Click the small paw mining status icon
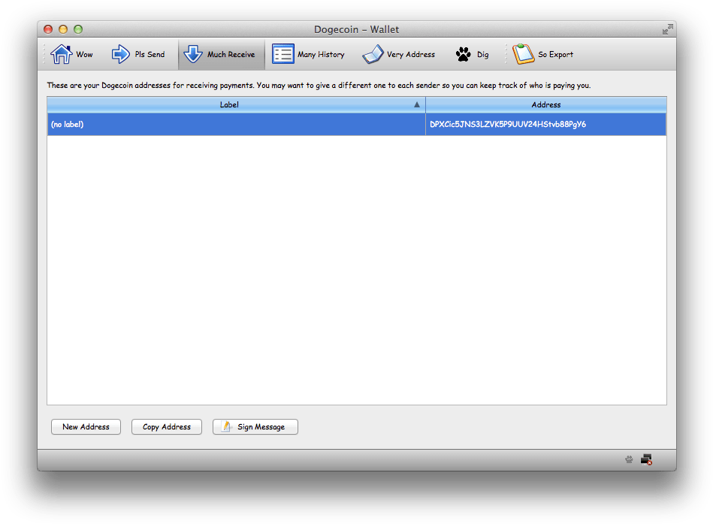Screen dimensions: 713x524 (629, 459)
